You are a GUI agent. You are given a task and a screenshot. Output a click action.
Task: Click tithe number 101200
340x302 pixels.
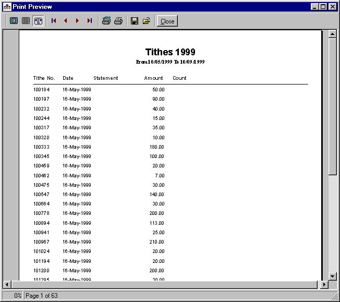pos(41,271)
